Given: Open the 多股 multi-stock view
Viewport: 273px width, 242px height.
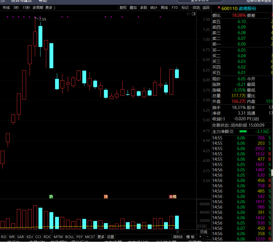Looking at the screenshot, I should pyautogui.click(x=144, y=8).
